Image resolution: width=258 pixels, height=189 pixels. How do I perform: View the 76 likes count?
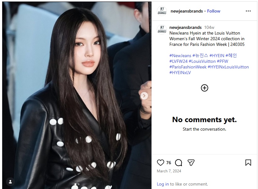[x=169, y=163]
